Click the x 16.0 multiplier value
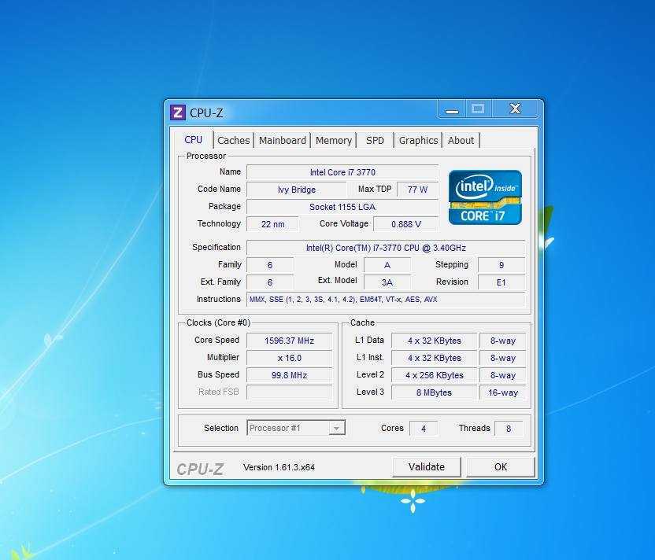Image resolution: width=655 pixels, height=560 pixels. pos(289,358)
